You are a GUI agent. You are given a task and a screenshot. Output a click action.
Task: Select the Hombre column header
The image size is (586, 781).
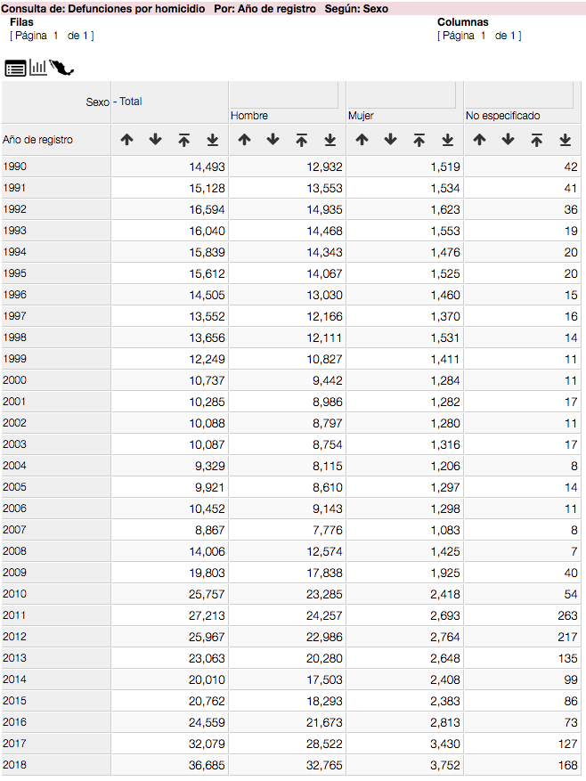(249, 116)
